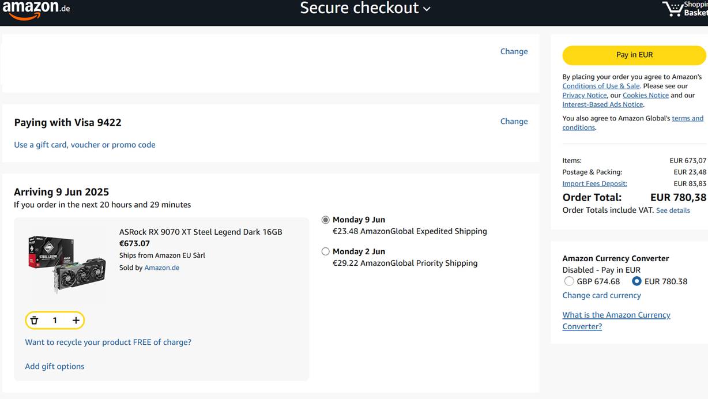Open Amazon Global terms and conditions

pos(687,118)
